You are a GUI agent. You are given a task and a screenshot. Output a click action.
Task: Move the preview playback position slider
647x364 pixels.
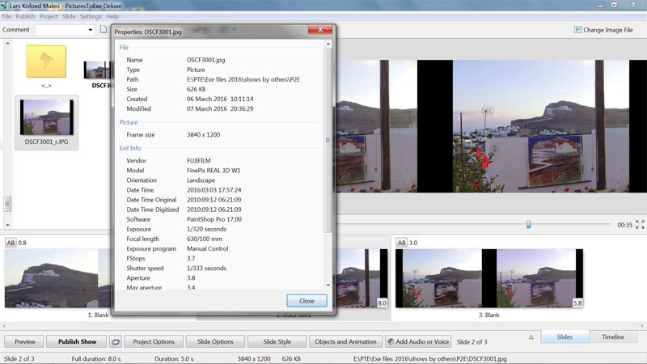pyautogui.click(x=529, y=224)
